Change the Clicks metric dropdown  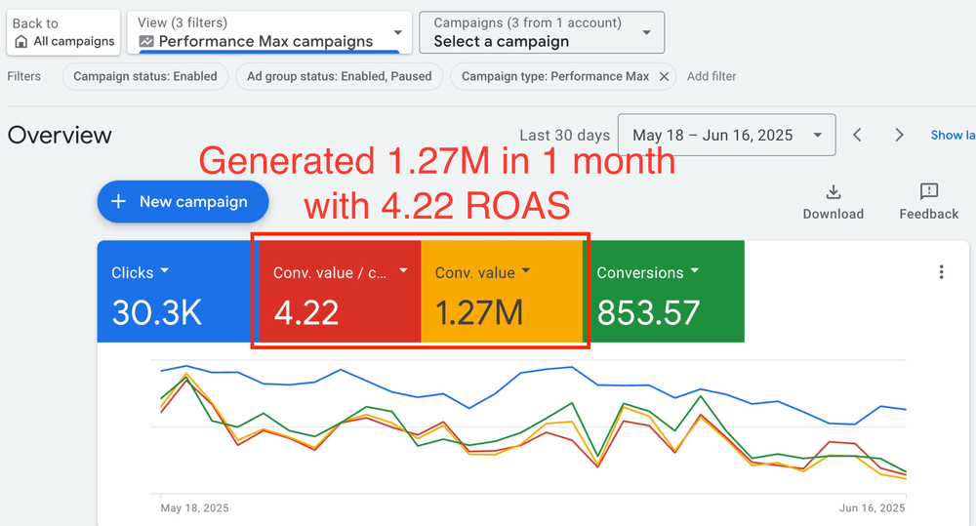(164, 272)
